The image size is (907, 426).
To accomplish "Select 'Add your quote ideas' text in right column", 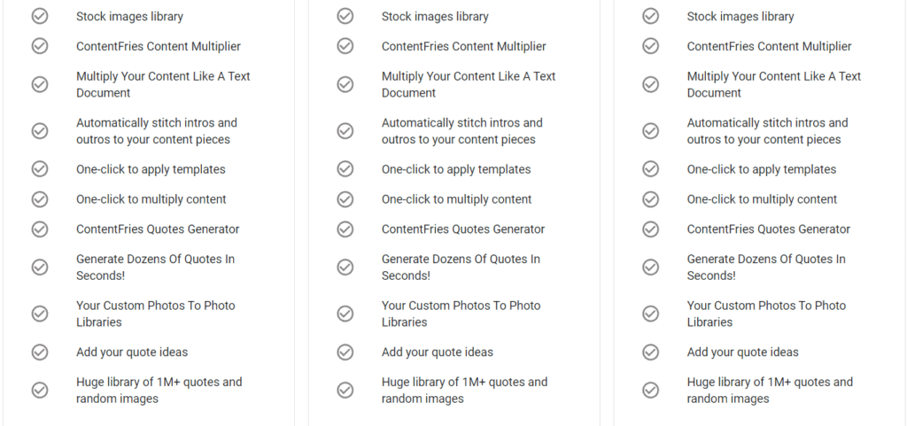I will click(x=742, y=352).
